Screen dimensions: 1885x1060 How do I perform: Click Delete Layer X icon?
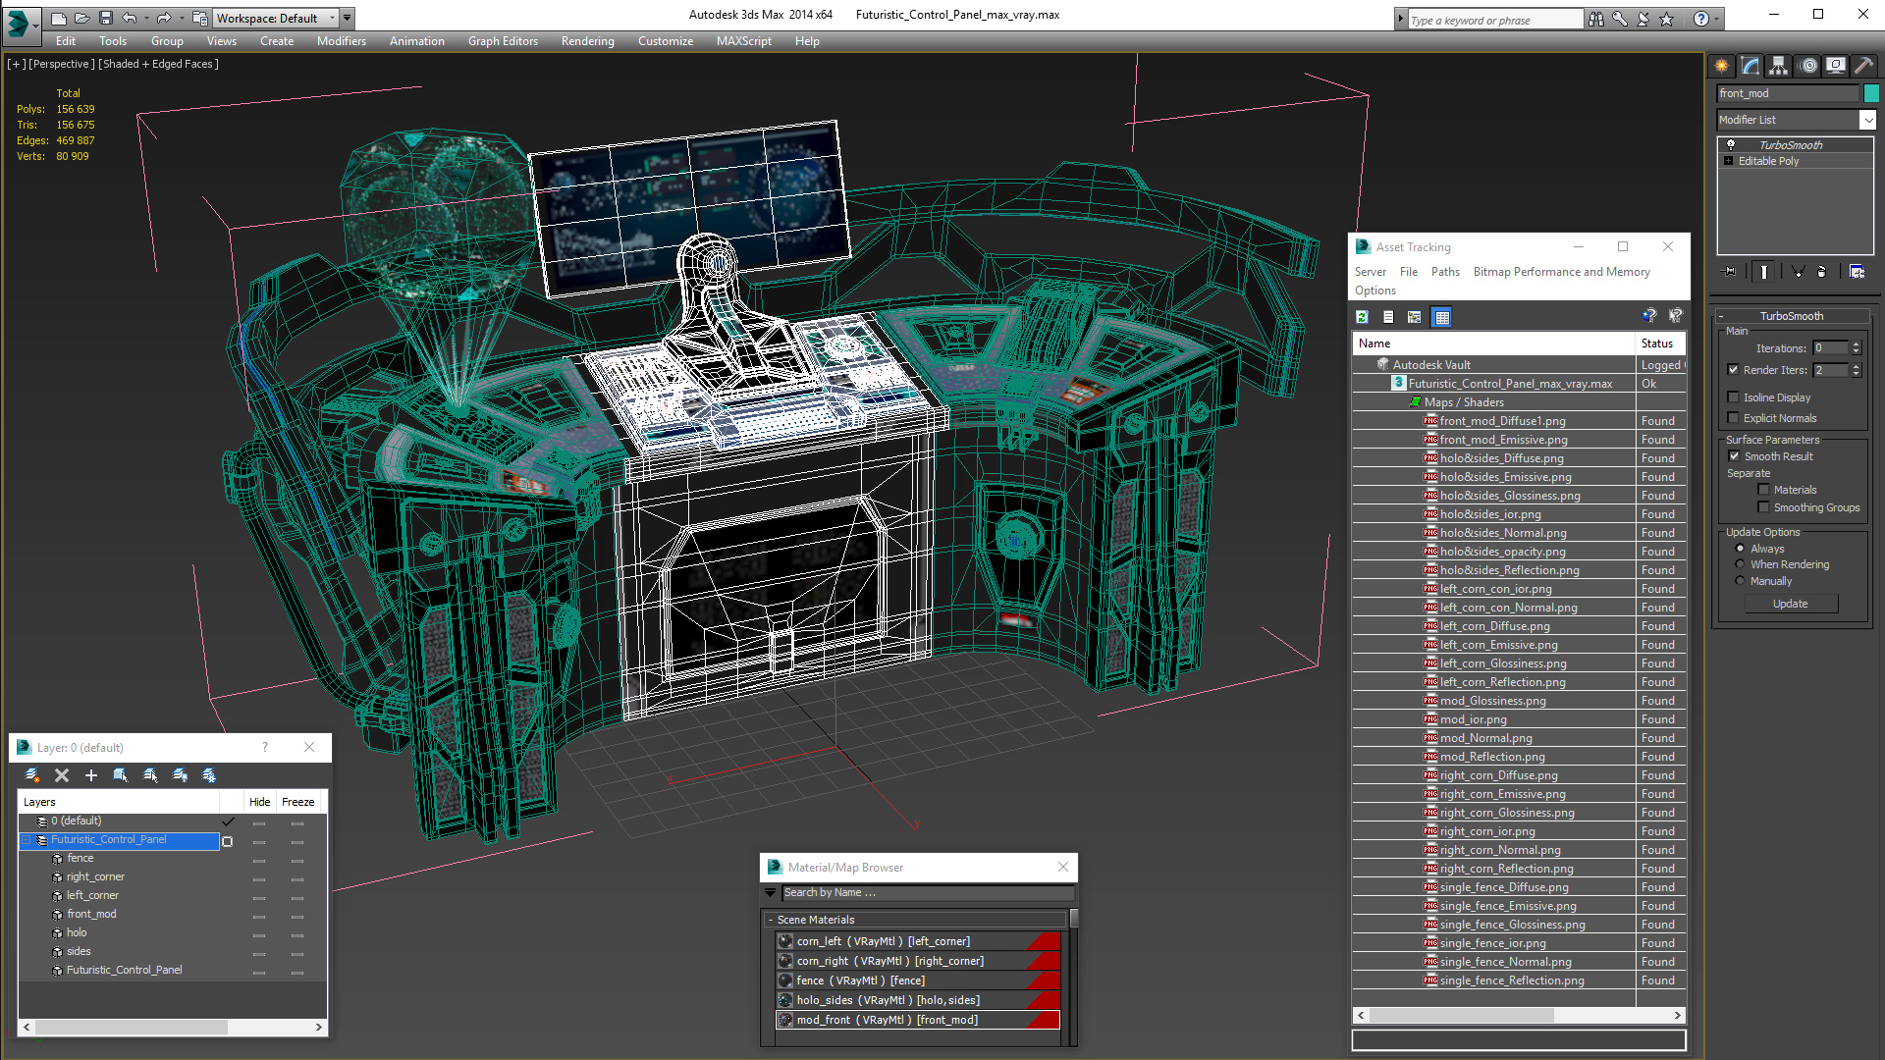pos(62,775)
